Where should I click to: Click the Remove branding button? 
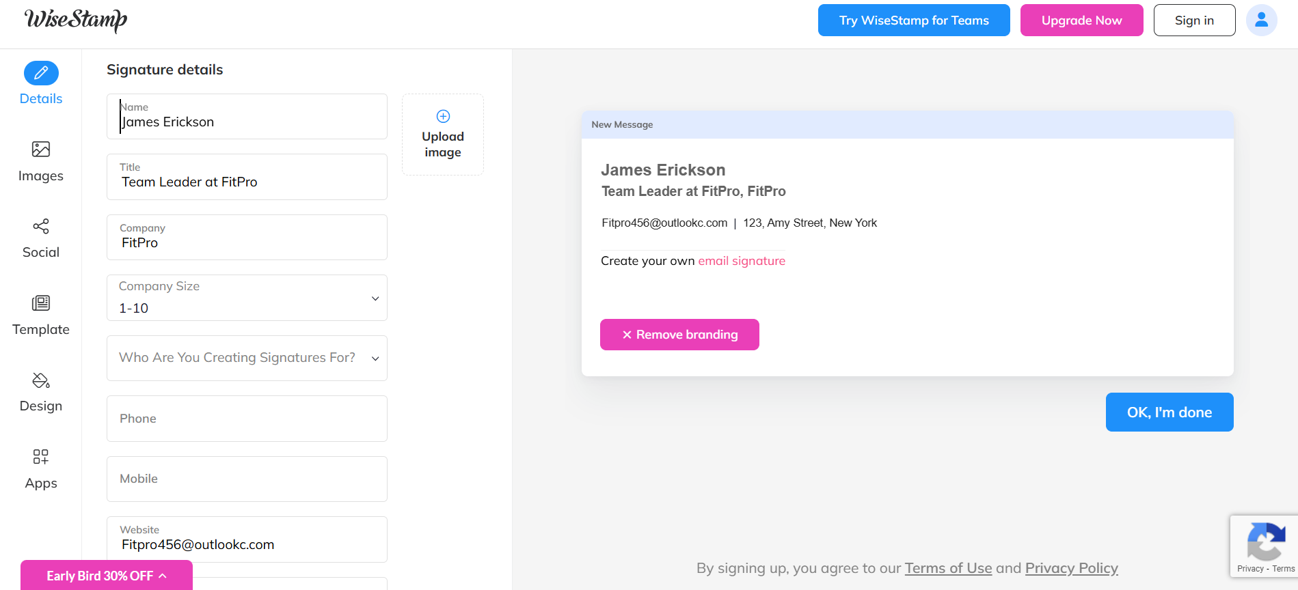pyautogui.click(x=679, y=335)
